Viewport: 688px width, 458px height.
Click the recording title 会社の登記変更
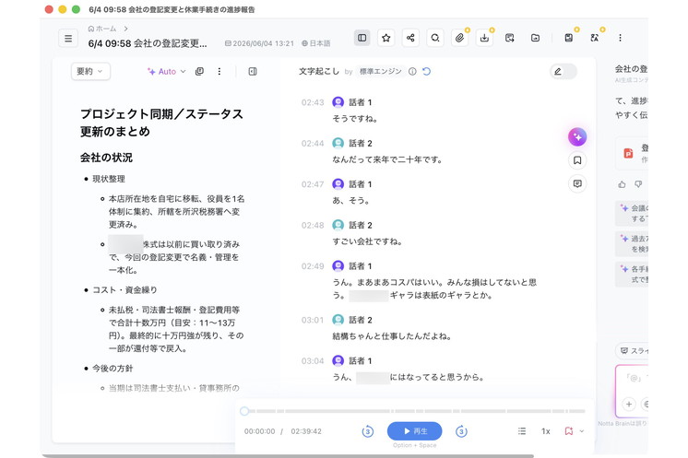point(148,43)
